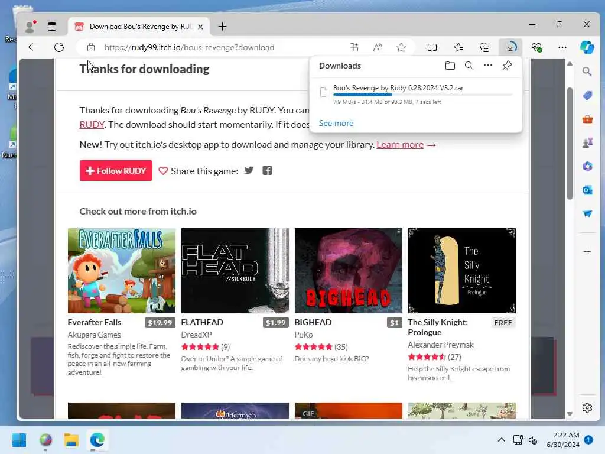Screen dimensions: 605x454
Task: Go back to the previous page
Action: point(33,47)
